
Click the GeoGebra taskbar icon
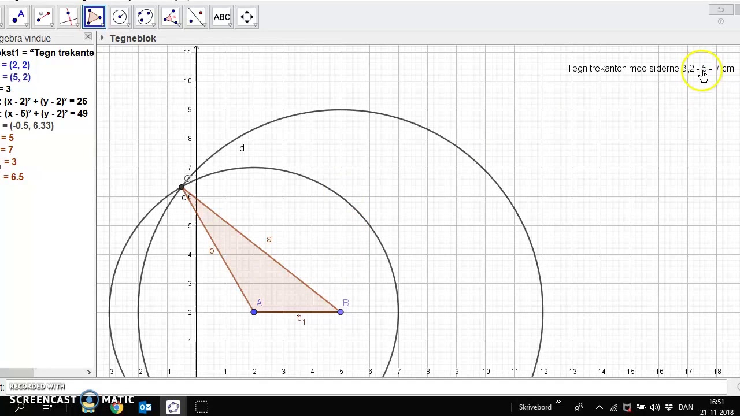[x=173, y=407]
